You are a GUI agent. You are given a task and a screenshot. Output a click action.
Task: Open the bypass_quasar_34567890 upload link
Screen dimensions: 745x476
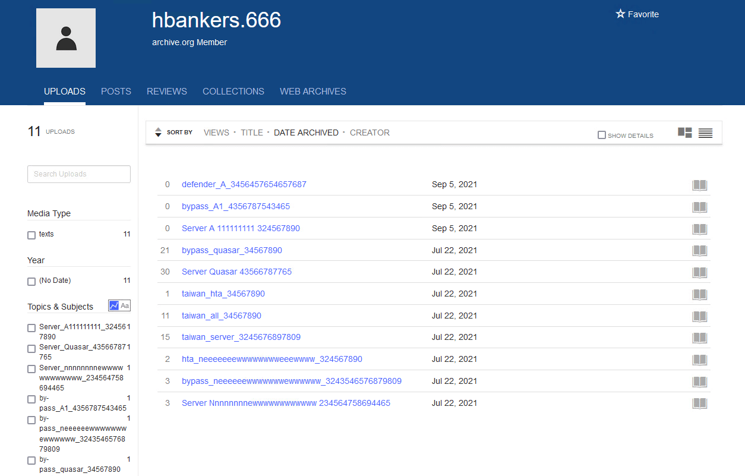(232, 250)
